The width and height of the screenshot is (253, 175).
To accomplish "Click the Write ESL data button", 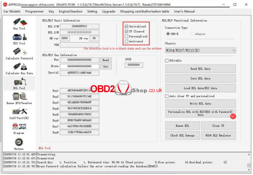I will coord(201,104).
